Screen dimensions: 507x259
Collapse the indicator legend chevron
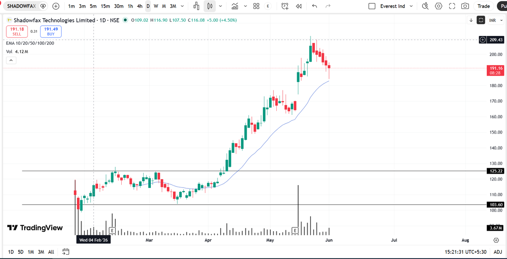tap(11, 60)
